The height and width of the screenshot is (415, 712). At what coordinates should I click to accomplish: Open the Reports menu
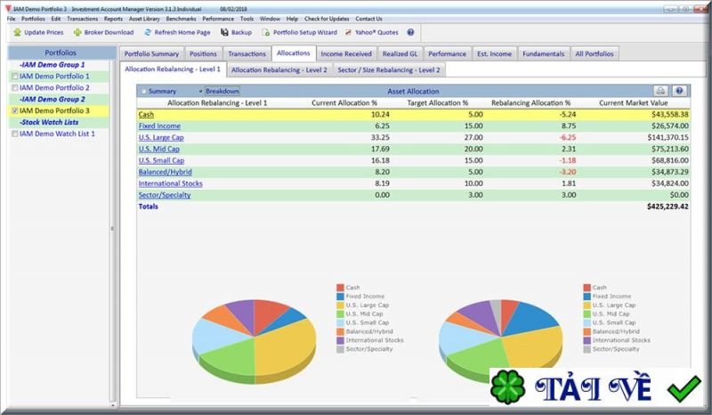113,19
